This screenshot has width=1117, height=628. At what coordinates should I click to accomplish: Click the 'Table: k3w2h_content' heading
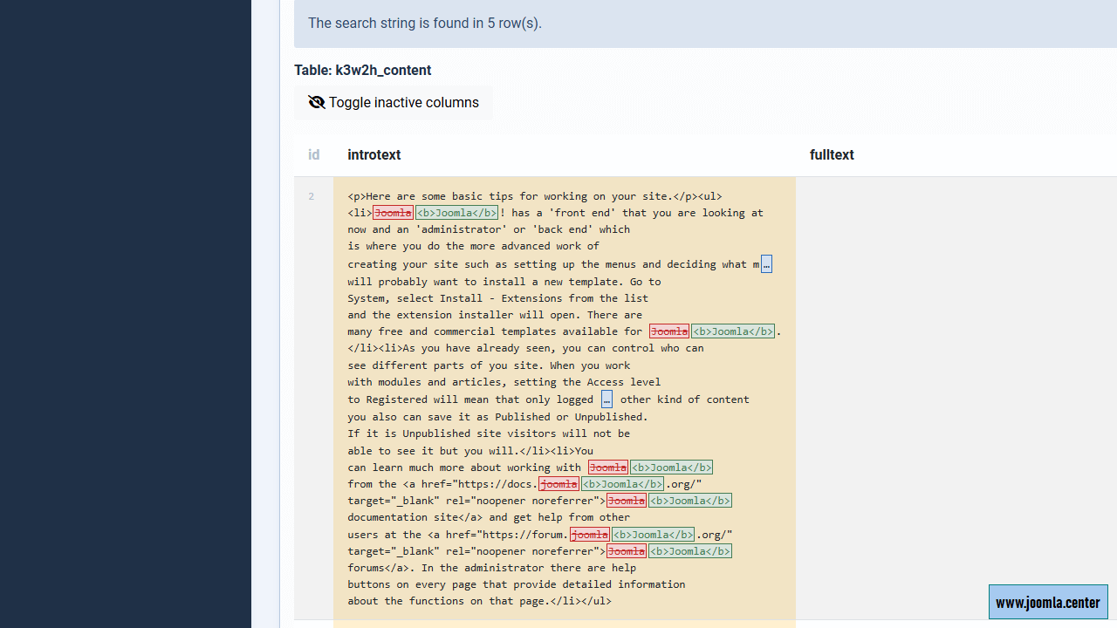coord(363,71)
